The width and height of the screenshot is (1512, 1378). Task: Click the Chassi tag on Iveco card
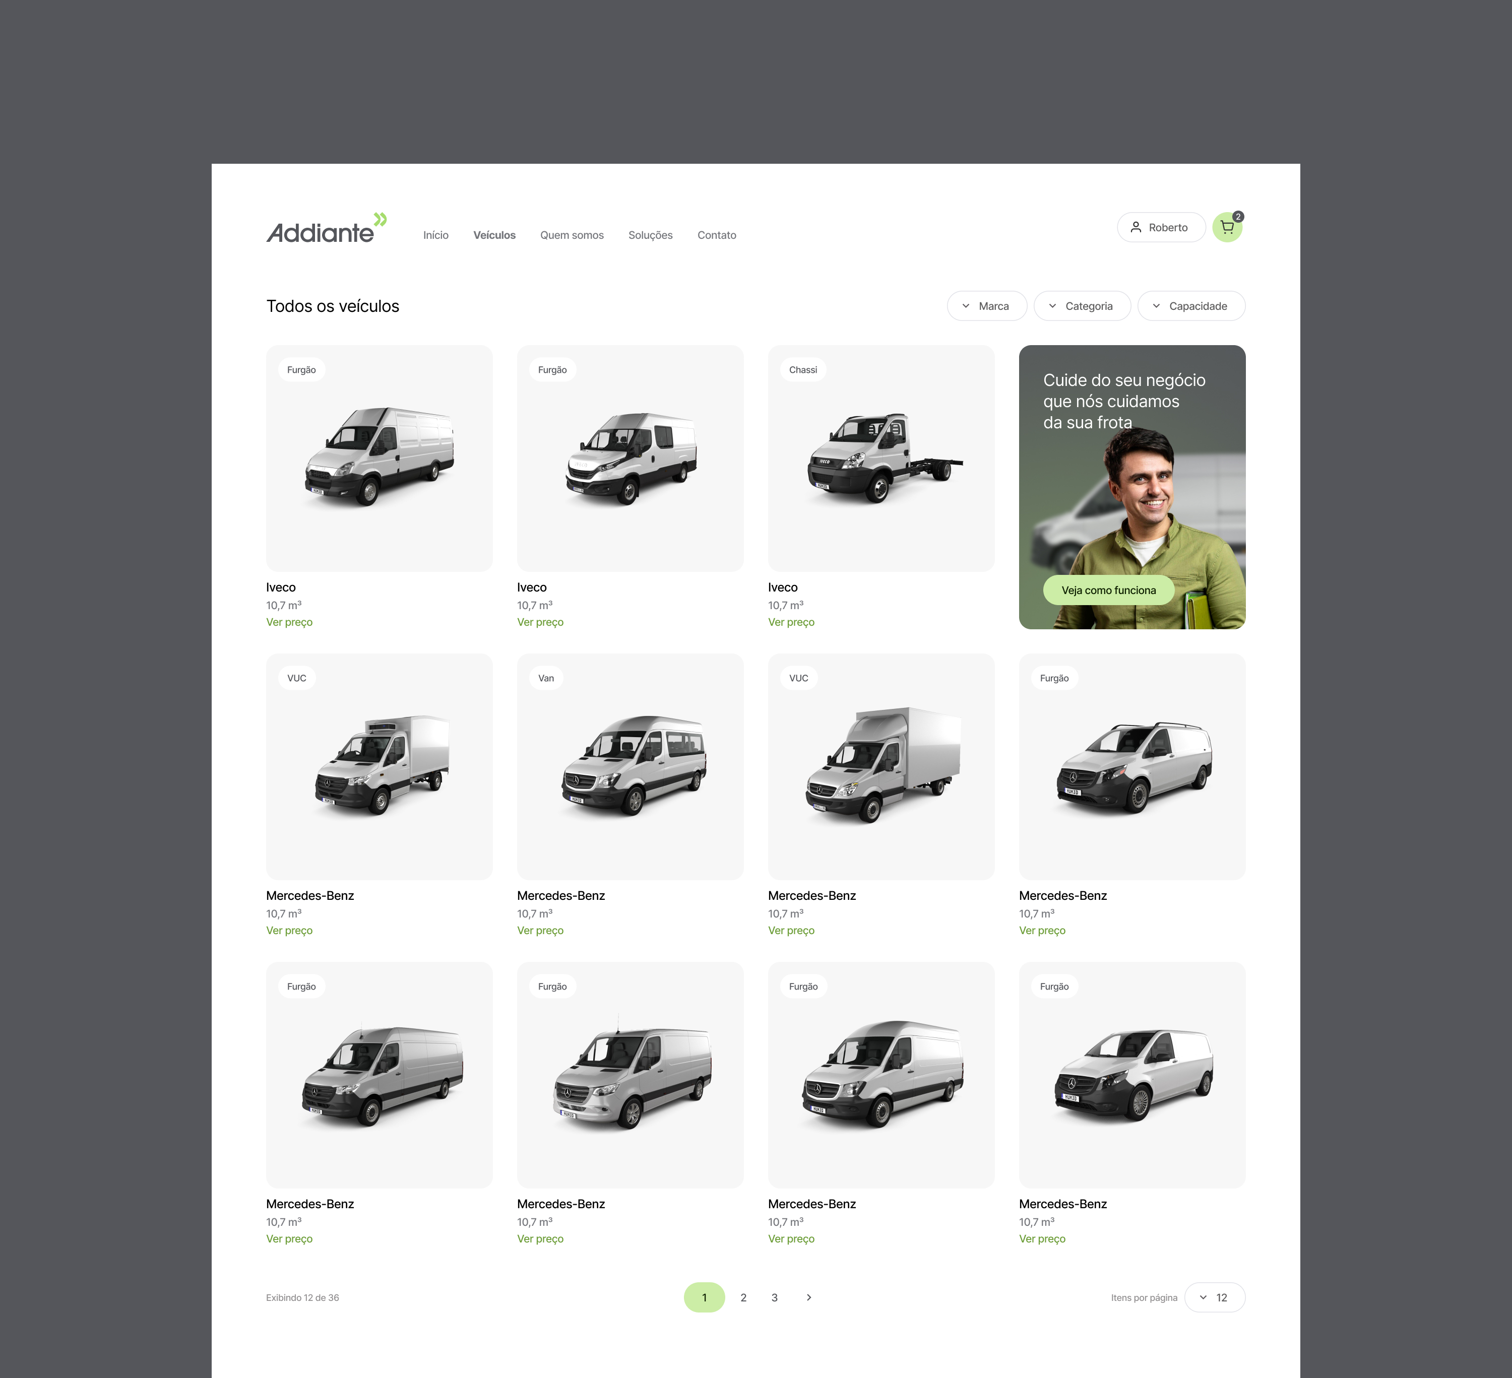802,370
